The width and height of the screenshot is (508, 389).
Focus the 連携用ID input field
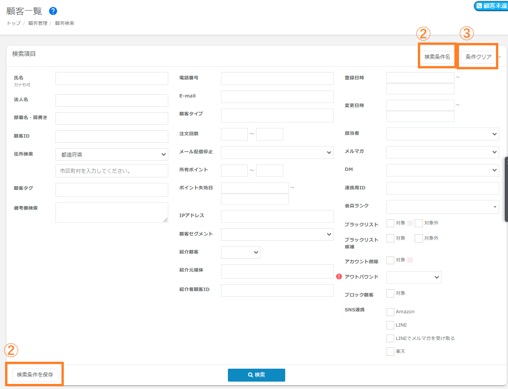pyautogui.click(x=442, y=188)
